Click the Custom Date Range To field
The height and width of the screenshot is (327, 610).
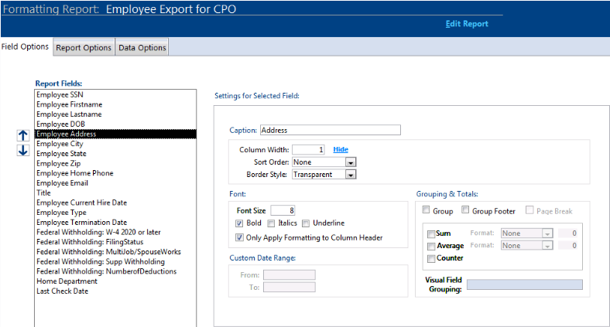coord(289,288)
